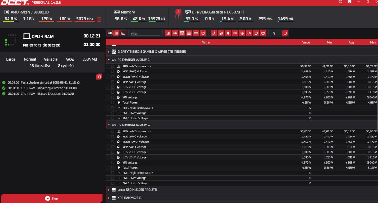Screen dimensions: 378x203
Task: Check Channel A VDD (SWA) Voltage box
Action: [112, 72]
